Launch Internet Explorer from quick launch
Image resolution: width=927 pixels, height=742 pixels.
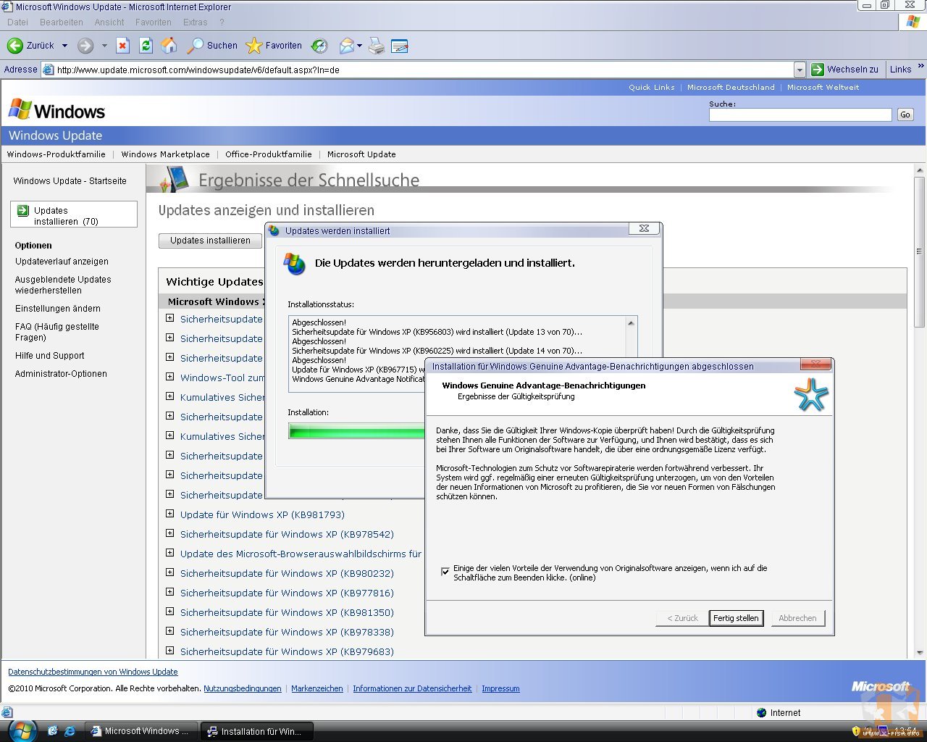(70, 731)
